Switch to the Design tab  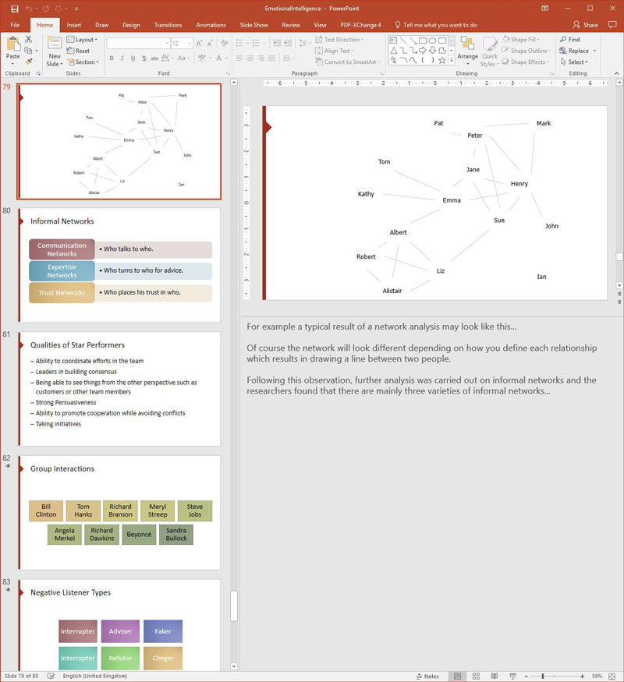(x=131, y=25)
